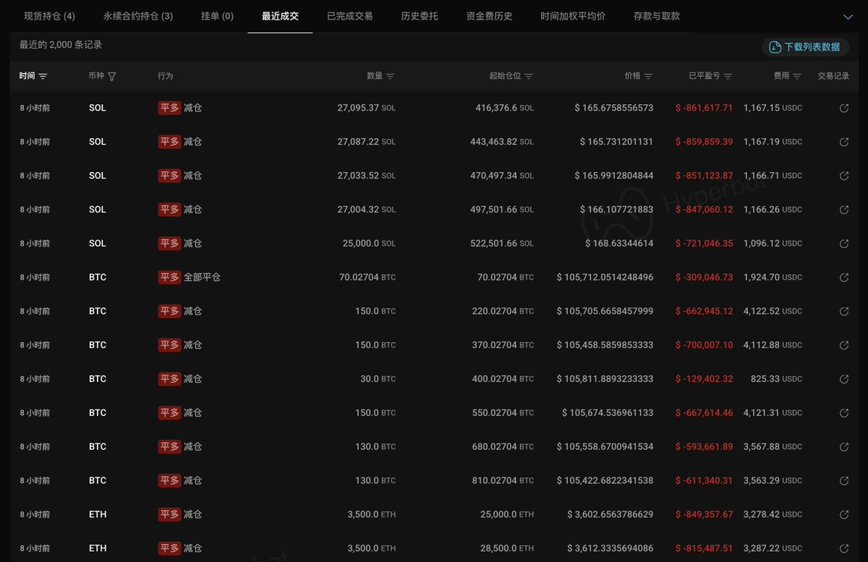Open the 时间加权平均价 tab

573,16
